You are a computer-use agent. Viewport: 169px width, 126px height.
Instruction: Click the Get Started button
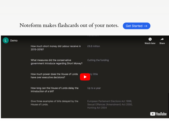pos(137,26)
